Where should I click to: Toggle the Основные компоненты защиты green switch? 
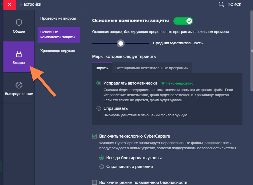(183, 21)
